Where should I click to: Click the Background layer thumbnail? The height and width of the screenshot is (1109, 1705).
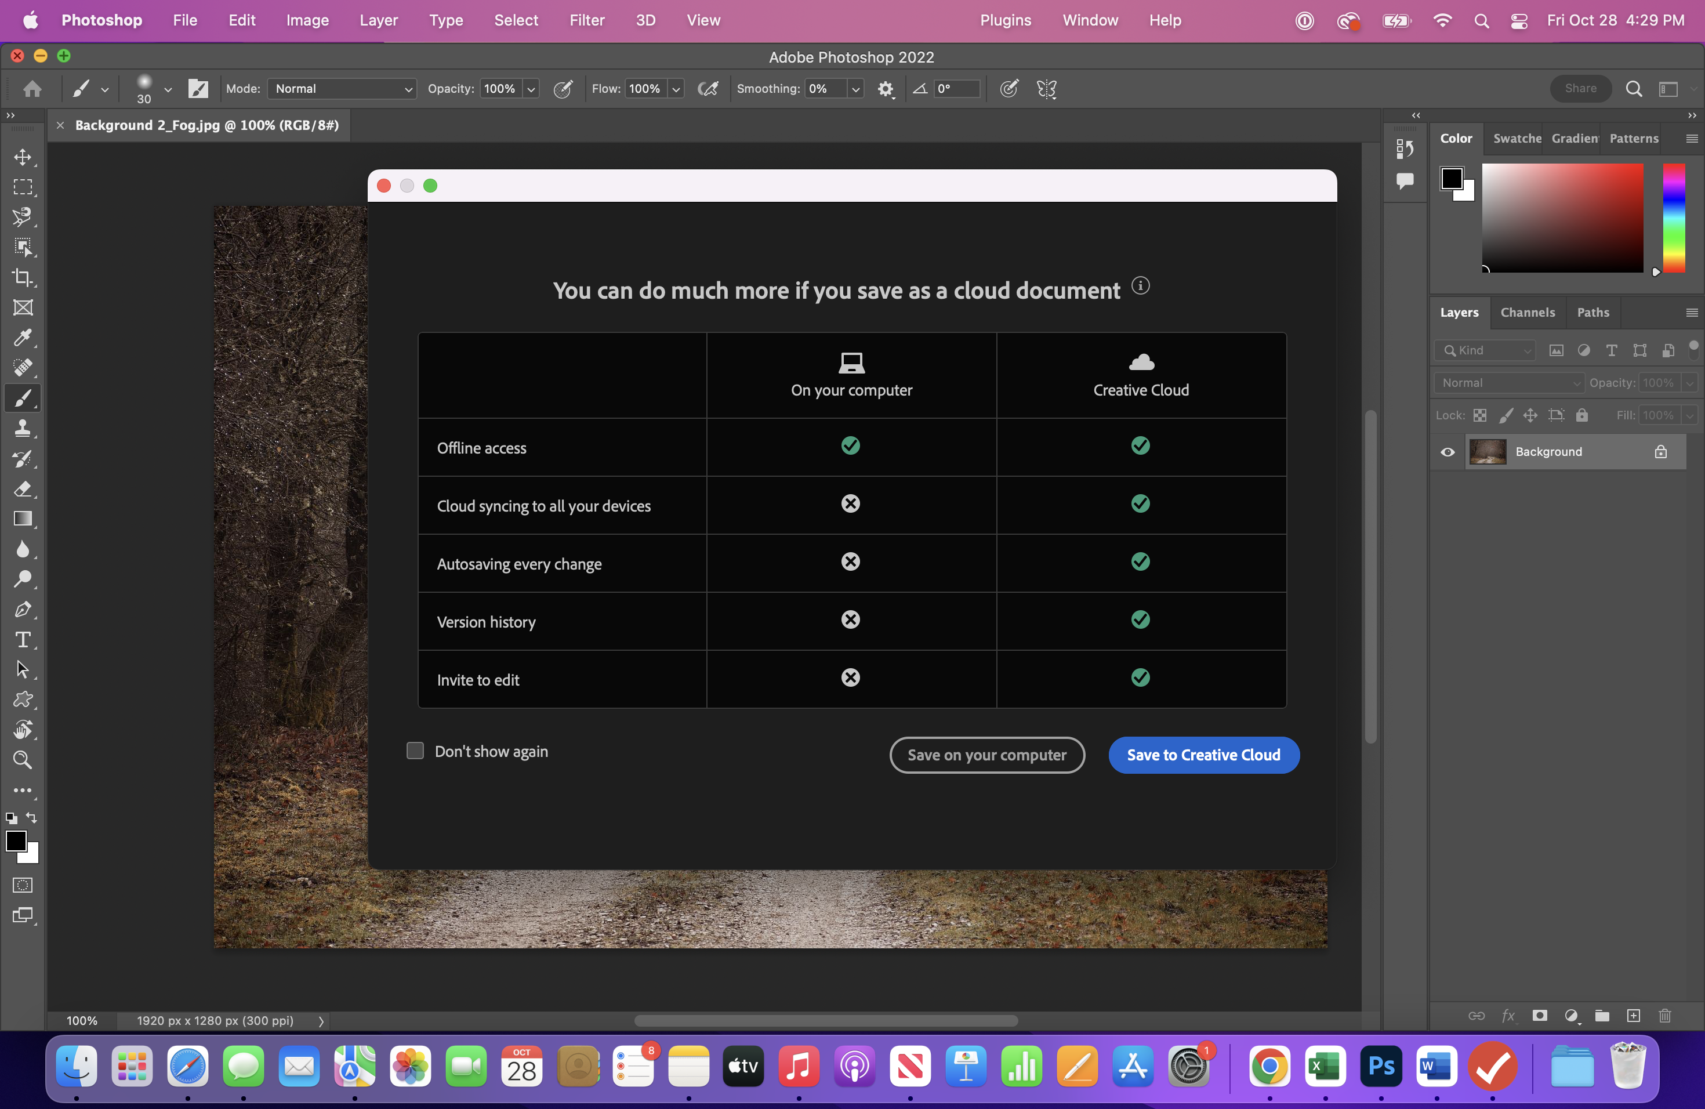tap(1486, 451)
